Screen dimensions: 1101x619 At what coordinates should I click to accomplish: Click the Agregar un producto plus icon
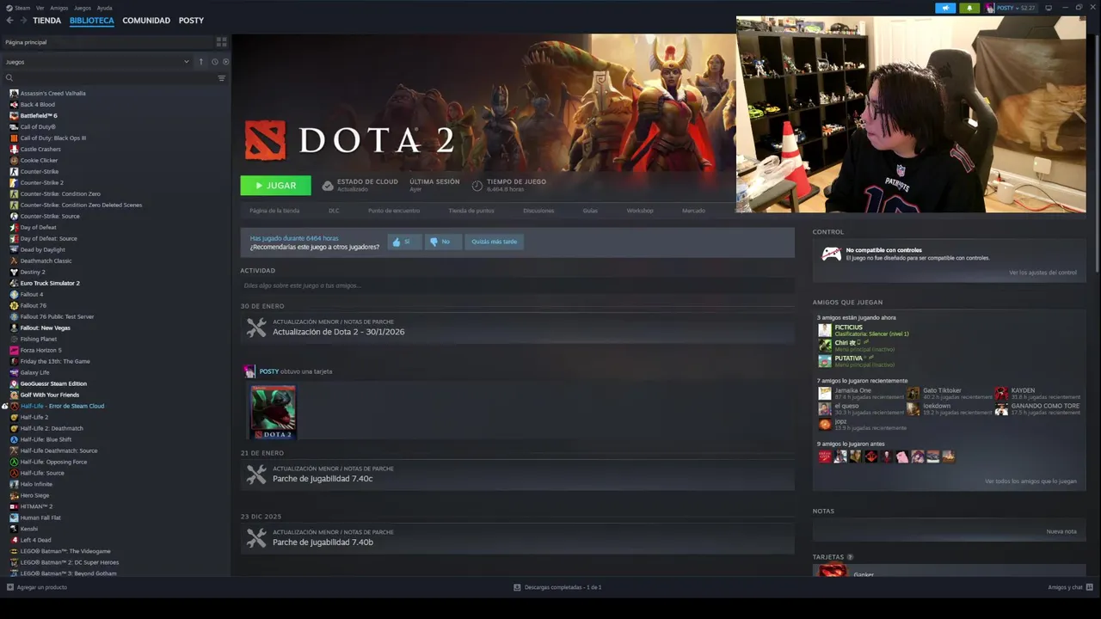tap(10, 587)
